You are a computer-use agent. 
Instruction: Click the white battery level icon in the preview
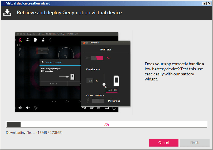tap(116, 81)
